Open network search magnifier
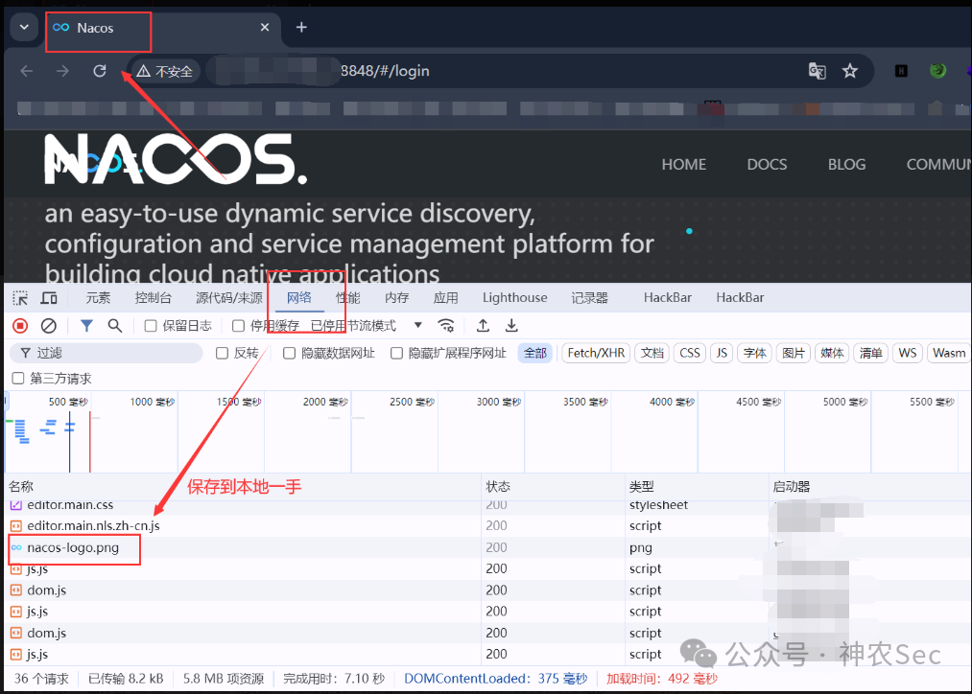The image size is (972, 694). (115, 326)
